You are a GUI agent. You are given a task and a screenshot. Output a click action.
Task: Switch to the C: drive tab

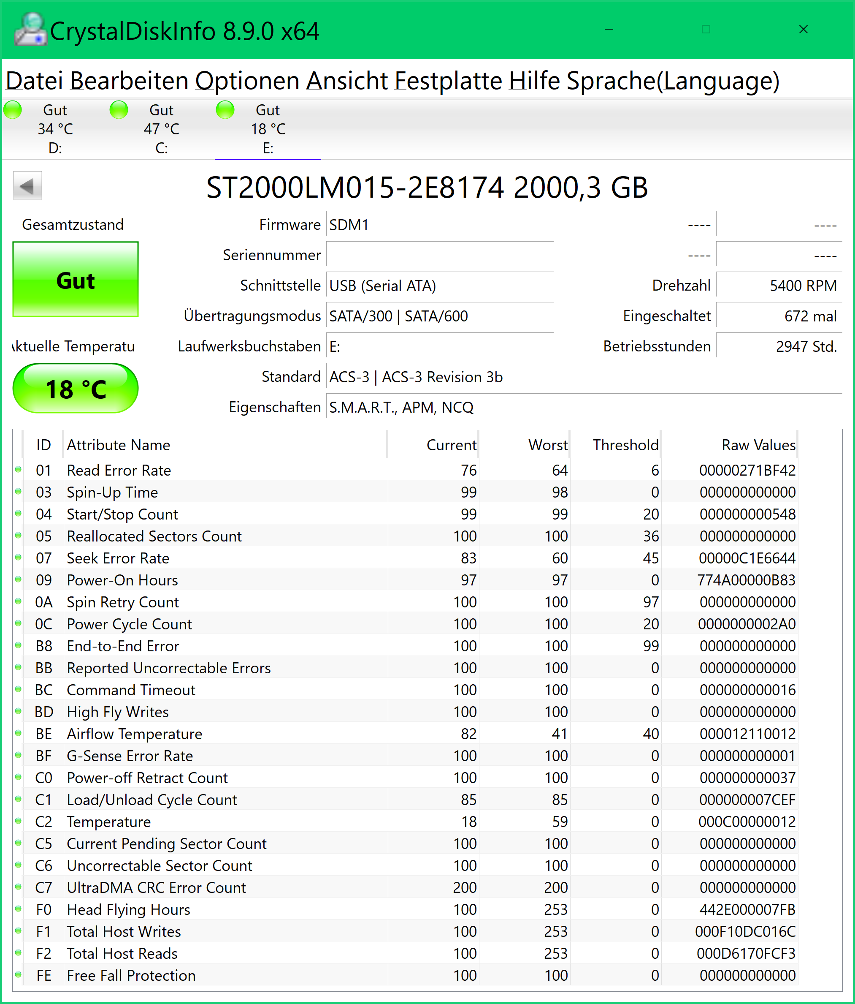pos(161,129)
